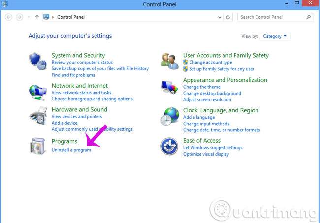The image size is (320, 223).
Task: Click Review your computer's status
Action: coord(82,62)
